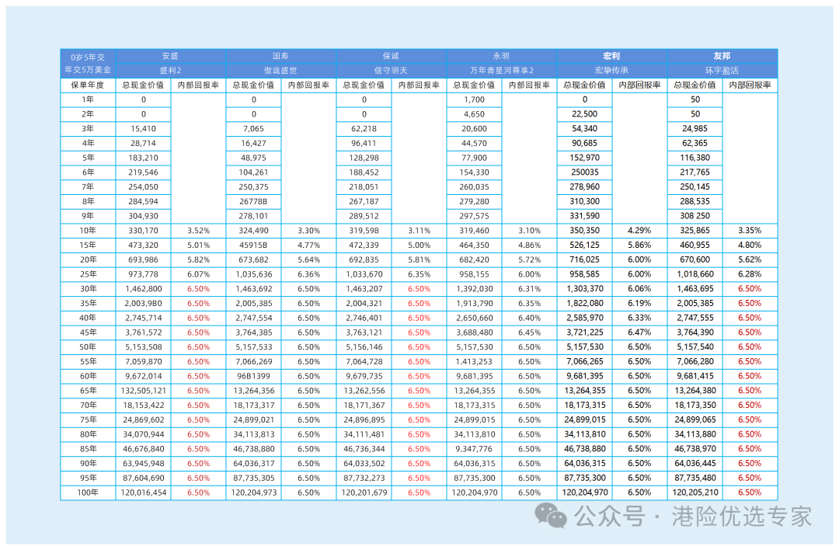The height and width of the screenshot is (550, 839).
Task: Click the cash value '9.347,776'
Action: click(x=474, y=449)
